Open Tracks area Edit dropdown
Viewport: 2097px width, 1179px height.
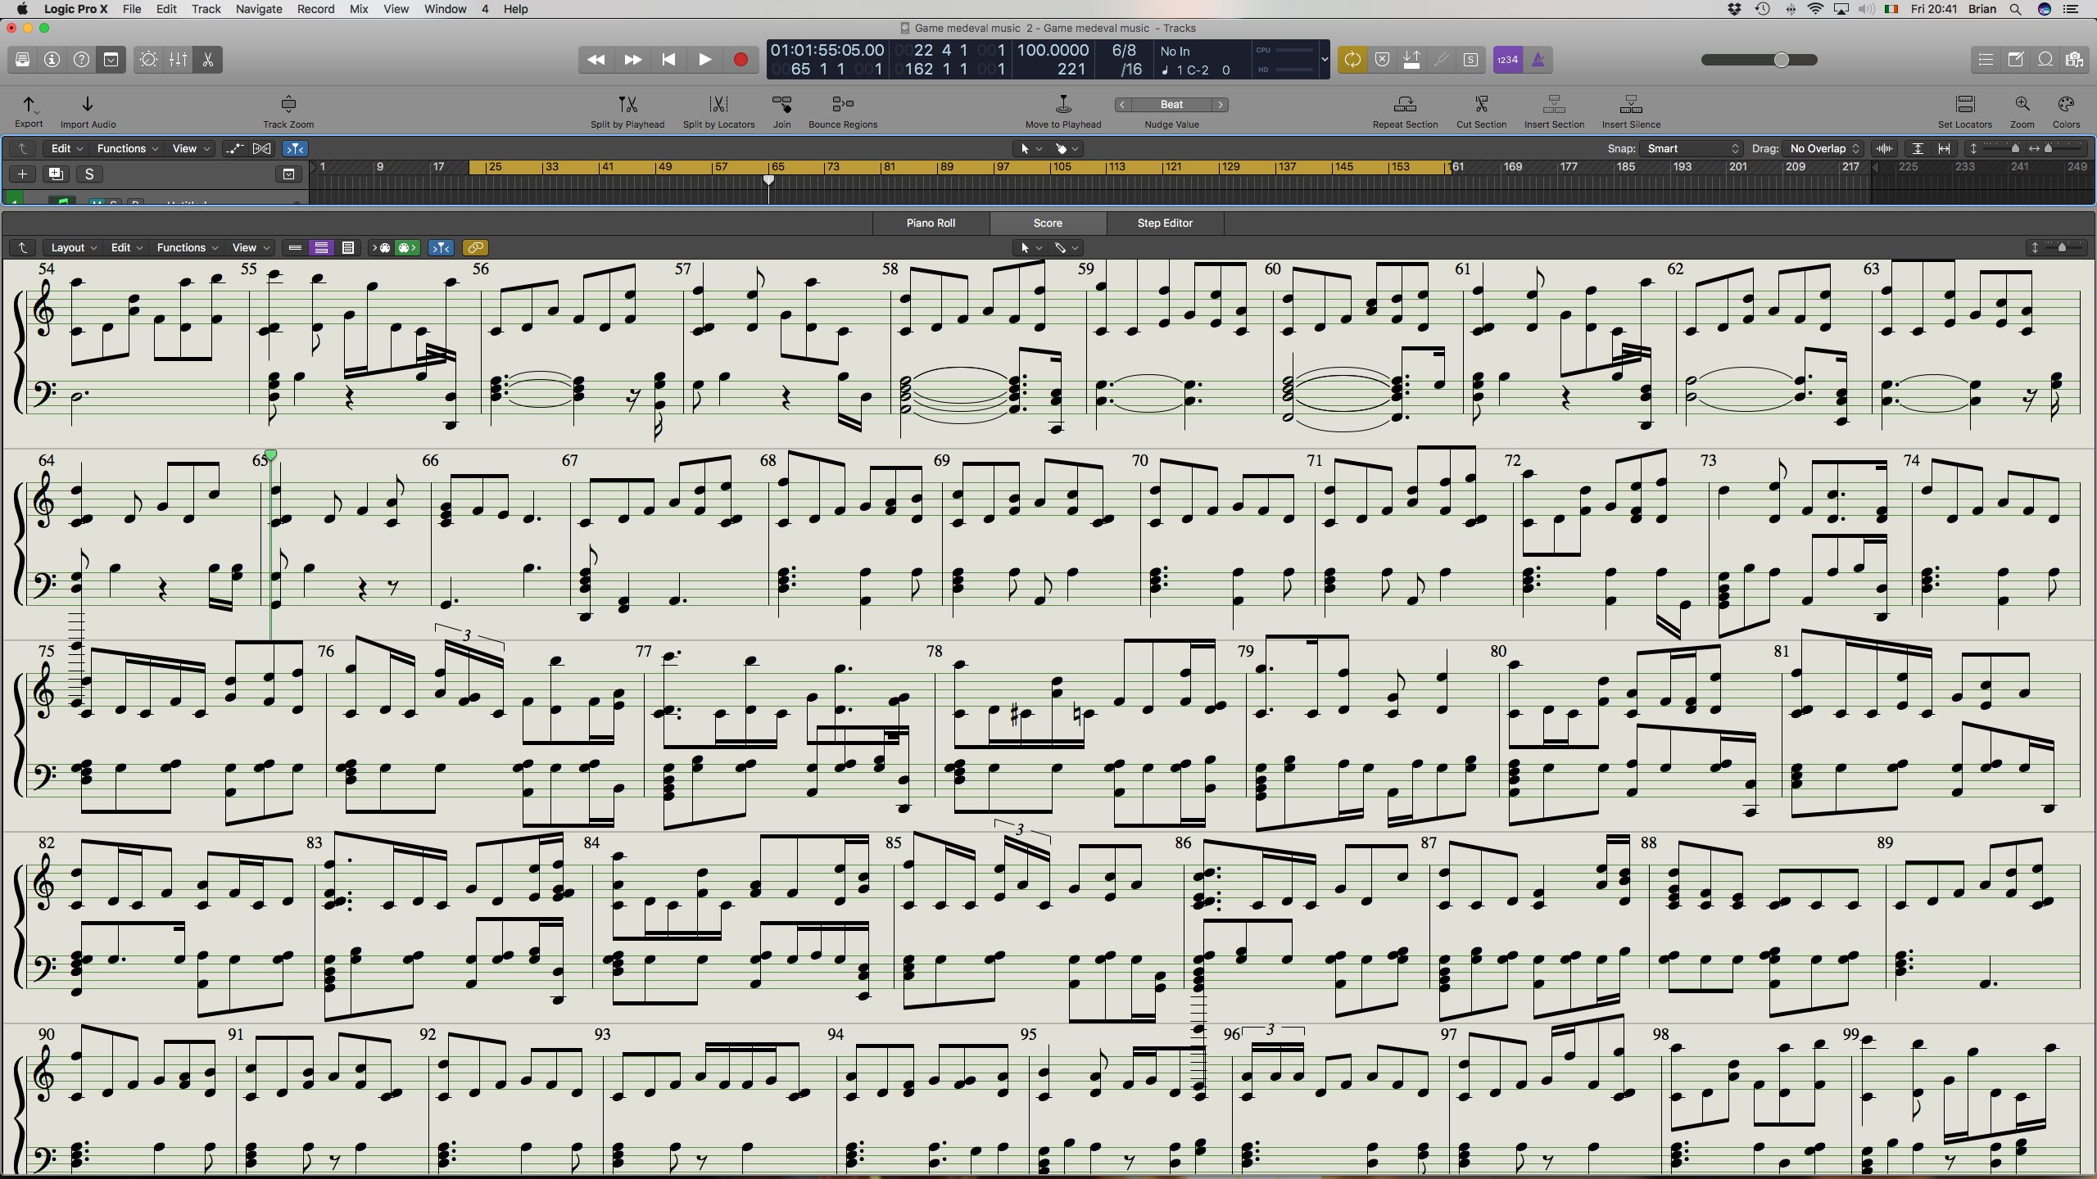click(66, 148)
